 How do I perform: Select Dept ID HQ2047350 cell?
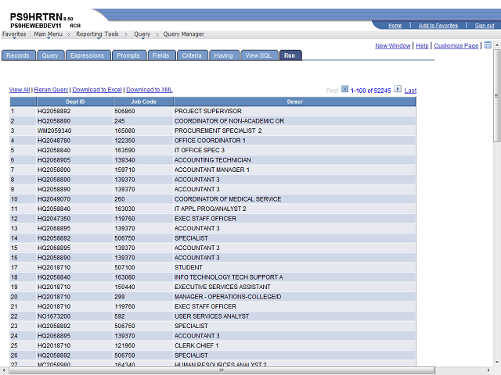tap(75, 219)
